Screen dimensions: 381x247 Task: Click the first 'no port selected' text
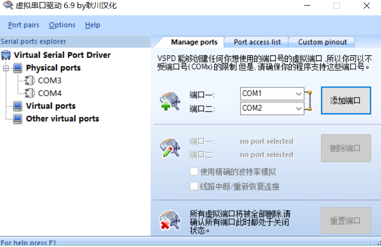click(267, 141)
